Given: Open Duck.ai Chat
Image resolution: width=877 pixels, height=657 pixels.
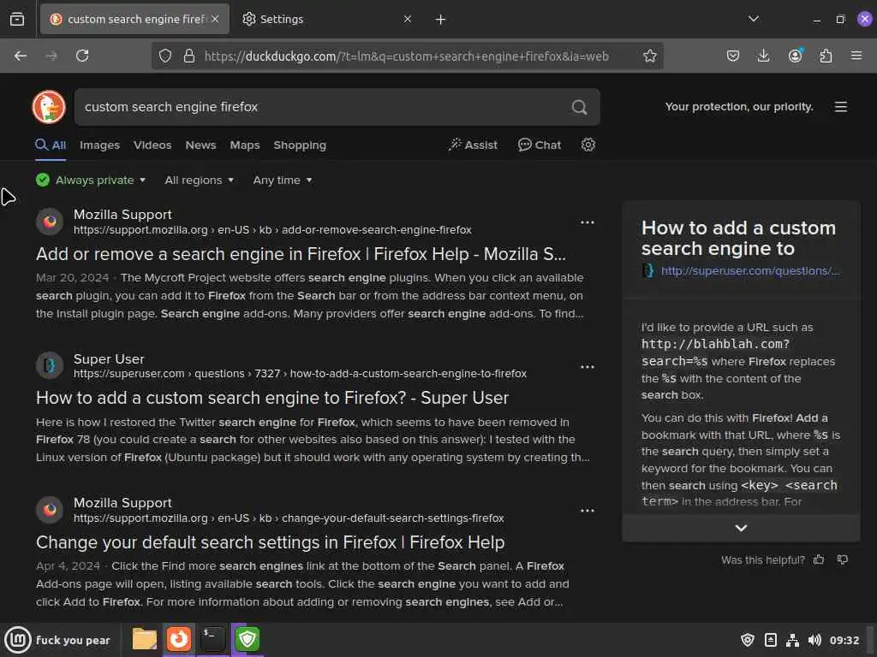Looking at the screenshot, I should click(x=540, y=145).
